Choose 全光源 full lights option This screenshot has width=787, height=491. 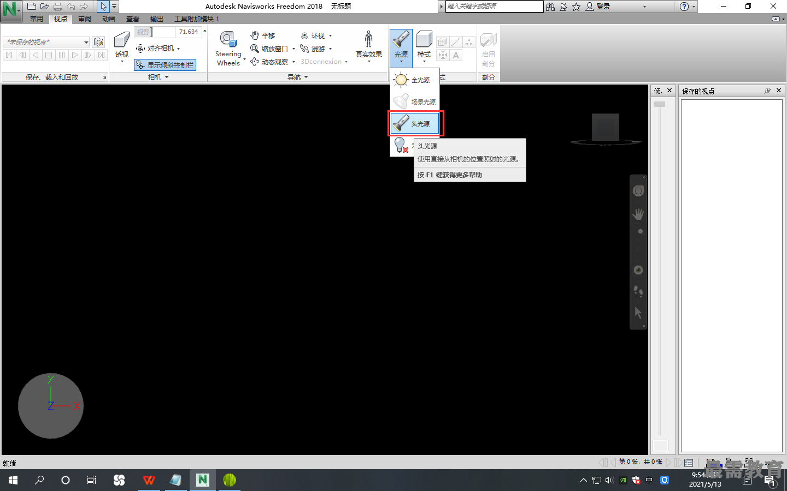tap(415, 80)
